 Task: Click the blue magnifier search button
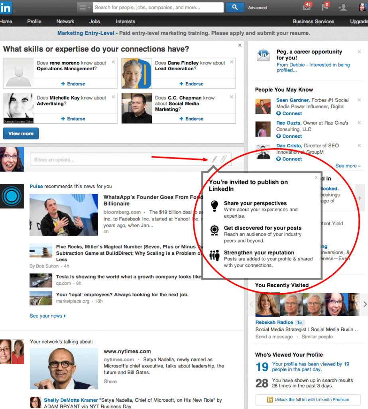coord(235,8)
